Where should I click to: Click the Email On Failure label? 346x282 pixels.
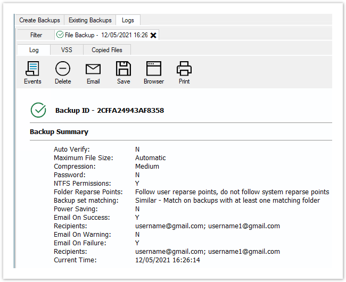80,243
